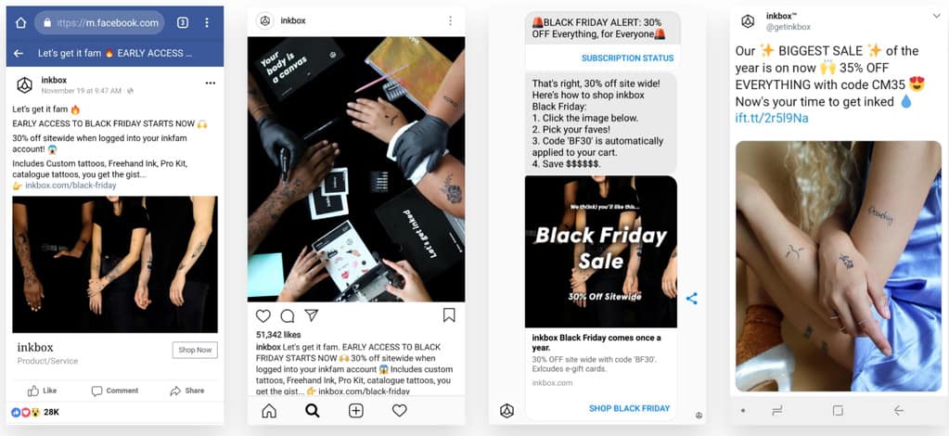This screenshot has width=949, height=436.
Task: Bookmark the Instagram inkbox post
Action: (x=449, y=314)
